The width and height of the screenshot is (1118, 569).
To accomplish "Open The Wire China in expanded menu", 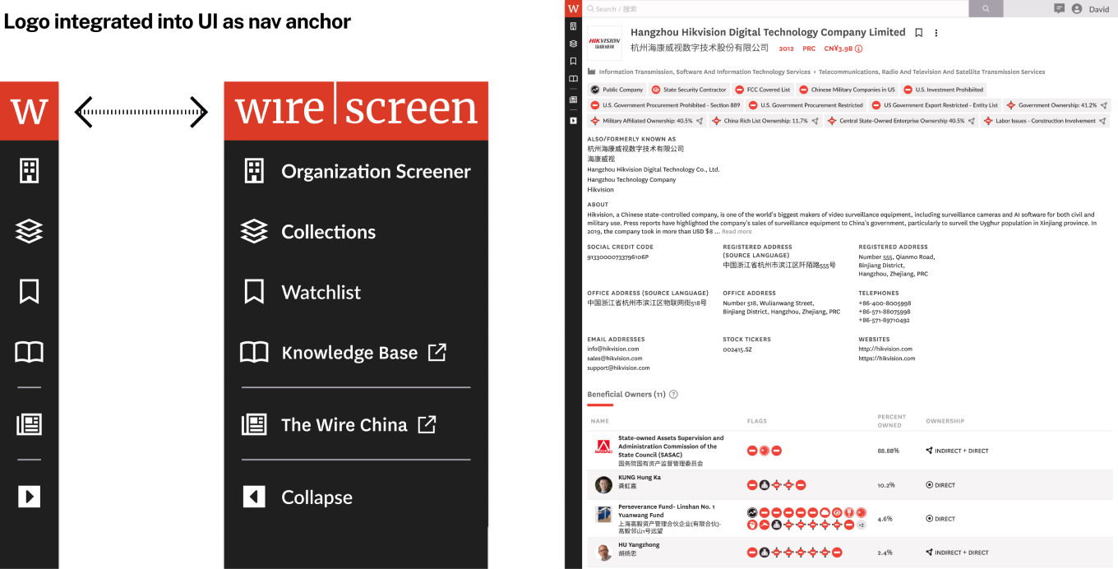I will 344,425.
